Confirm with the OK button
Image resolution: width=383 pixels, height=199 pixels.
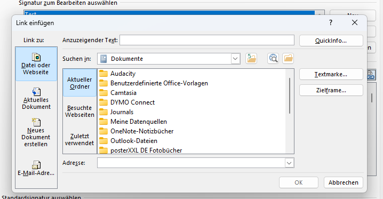tap(299, 182)
